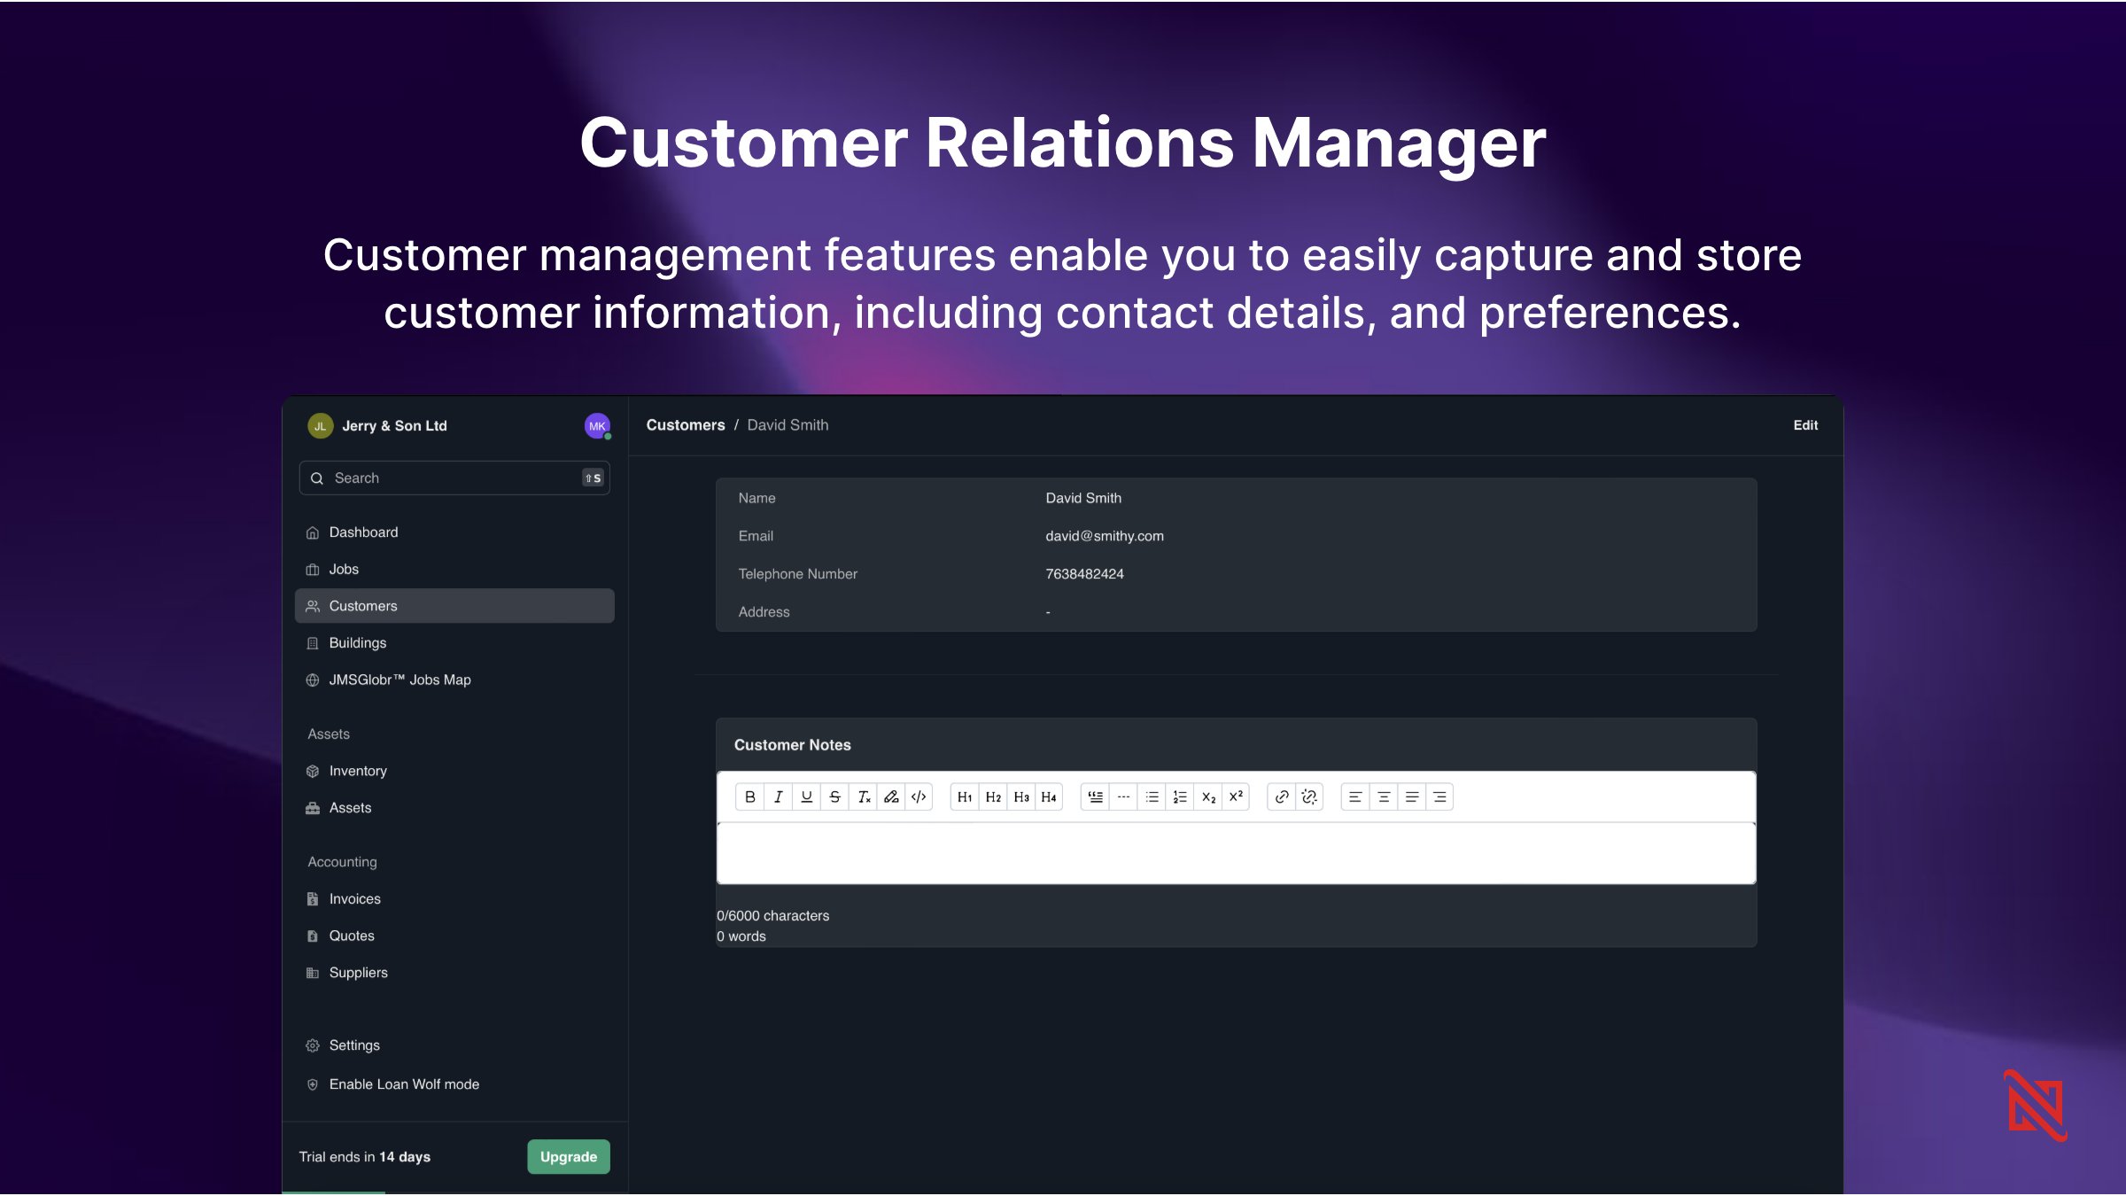Apply underline in the notes toolbar
The image size is (2126, 1196).
(x=806, y=796)
